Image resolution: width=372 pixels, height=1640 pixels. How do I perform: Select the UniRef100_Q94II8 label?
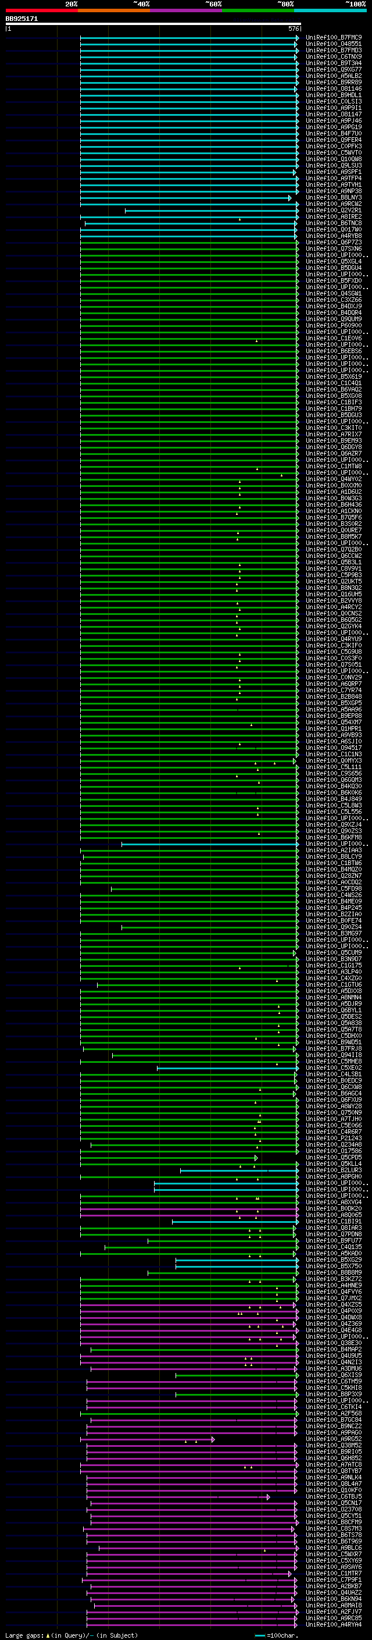pyautogui.click(x=333, y=1055)
